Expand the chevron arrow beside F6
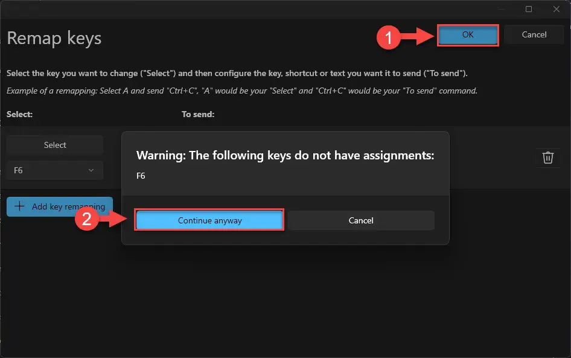This screenshot has width=571, height=358. click(x=91, y=170)
